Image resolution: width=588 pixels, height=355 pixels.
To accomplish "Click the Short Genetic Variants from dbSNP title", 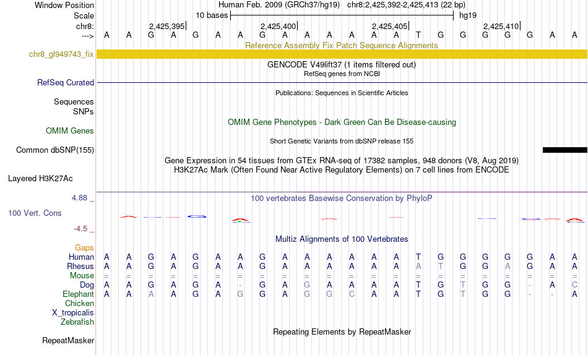I will pyautogui.click(x=342, y=142).
